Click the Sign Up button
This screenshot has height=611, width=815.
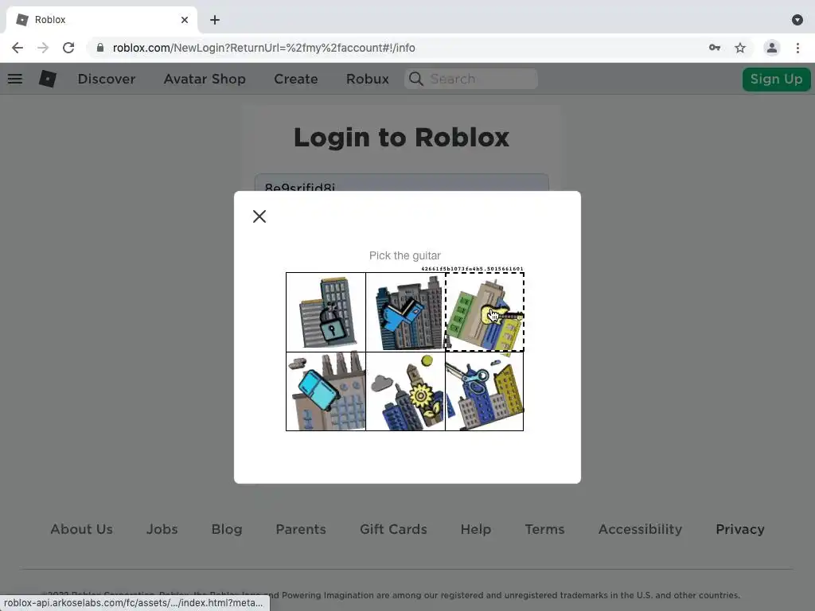pos(776,79)
